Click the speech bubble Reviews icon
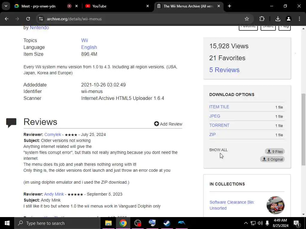Viewport: 306px width, 229px height. point(11,123)
